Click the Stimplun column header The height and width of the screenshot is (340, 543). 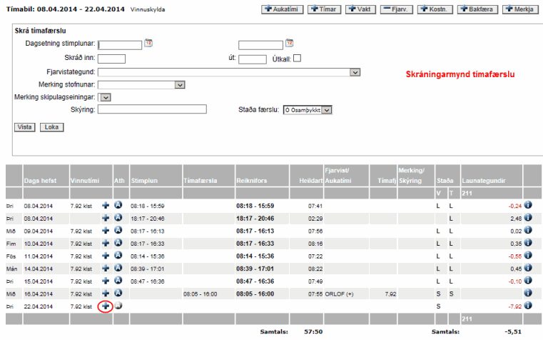[144, 181]
